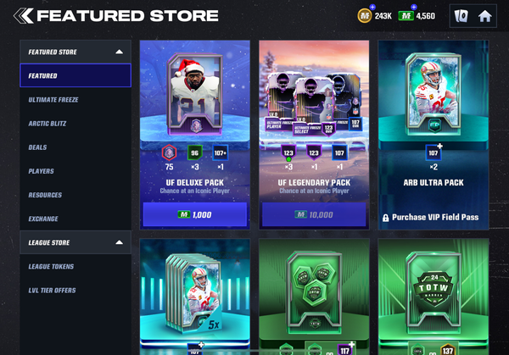509x355 pixels.
Task: Collapse the League Store section arrow
Action: (119, 242)
